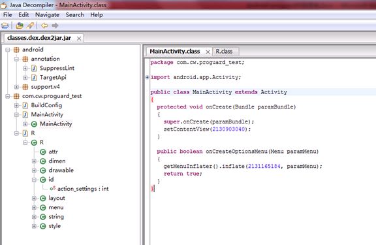The height and width of the screenshot is (245, 376).
Task: Go back with the left arrow icon
Action: (44, 25)
